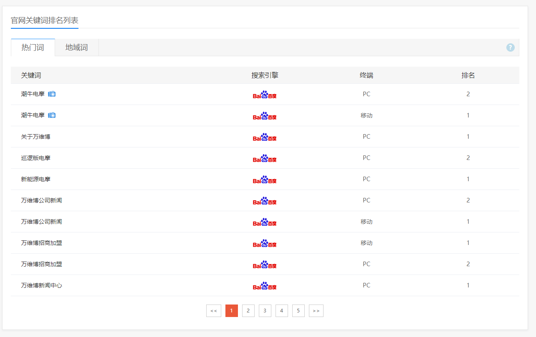Image resolution: width=536 pixels, height=337 pixels.
Task: Click Baidu logo in 潮牛电摩 PC row
Action: 265,95
